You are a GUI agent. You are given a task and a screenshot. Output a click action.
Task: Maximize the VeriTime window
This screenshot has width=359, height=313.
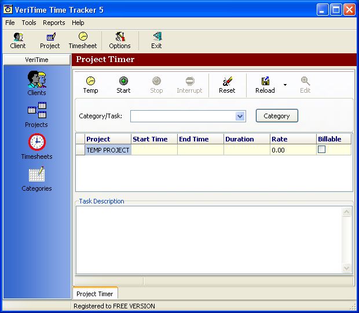(x=336, y=10)
